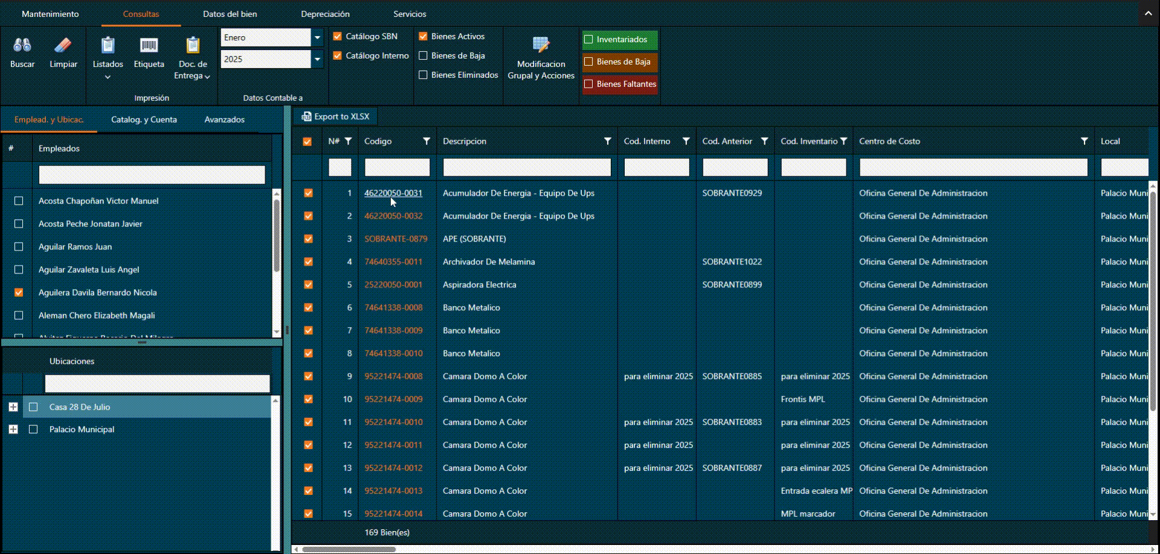Open code link 25220050-0001
Viewport: 1160px width, 554px height.
[x=393, y=285]
